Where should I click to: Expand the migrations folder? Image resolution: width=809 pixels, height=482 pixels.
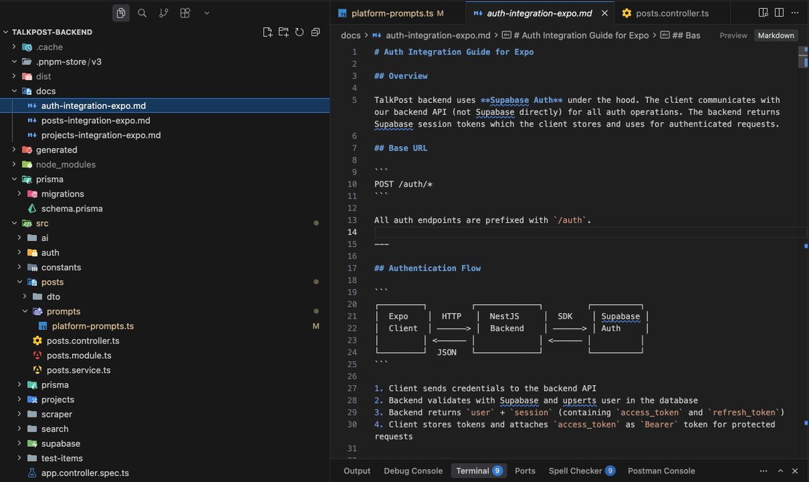pyautogui.click(x=20, y=194)
